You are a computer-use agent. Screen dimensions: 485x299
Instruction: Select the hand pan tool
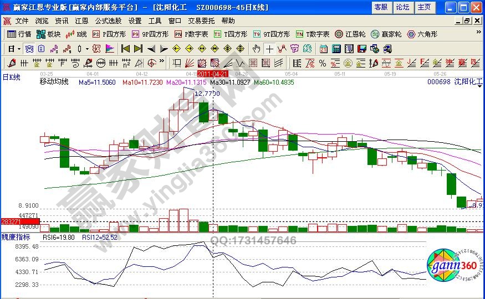click(256, 48)
